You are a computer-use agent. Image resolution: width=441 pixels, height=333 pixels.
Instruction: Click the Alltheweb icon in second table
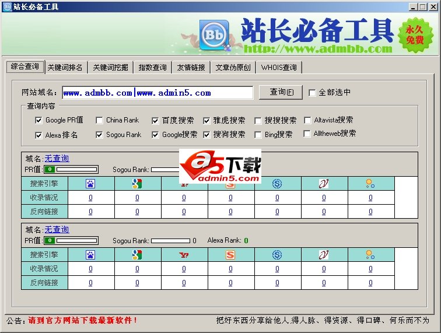[x=370, y=255]
